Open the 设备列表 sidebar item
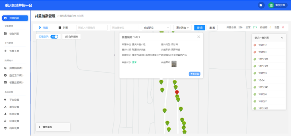Viewport: 291px width, 136px height. [14, 34]
